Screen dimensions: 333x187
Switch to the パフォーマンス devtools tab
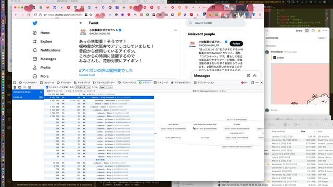point(127,83)
